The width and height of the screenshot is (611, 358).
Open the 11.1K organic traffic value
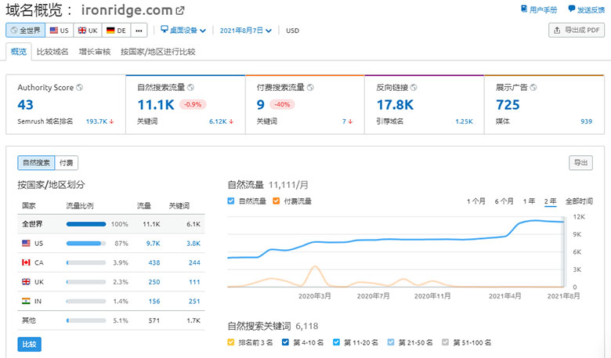(156, 105)
